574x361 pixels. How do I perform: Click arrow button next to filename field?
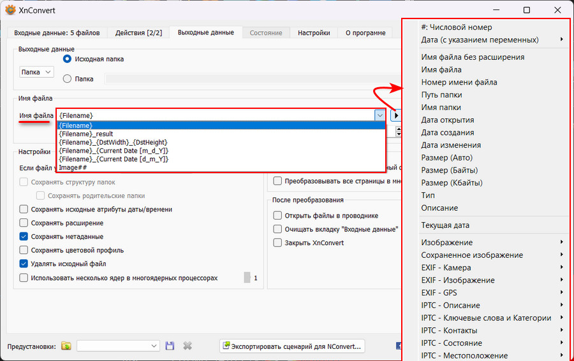tap(395, 115)
